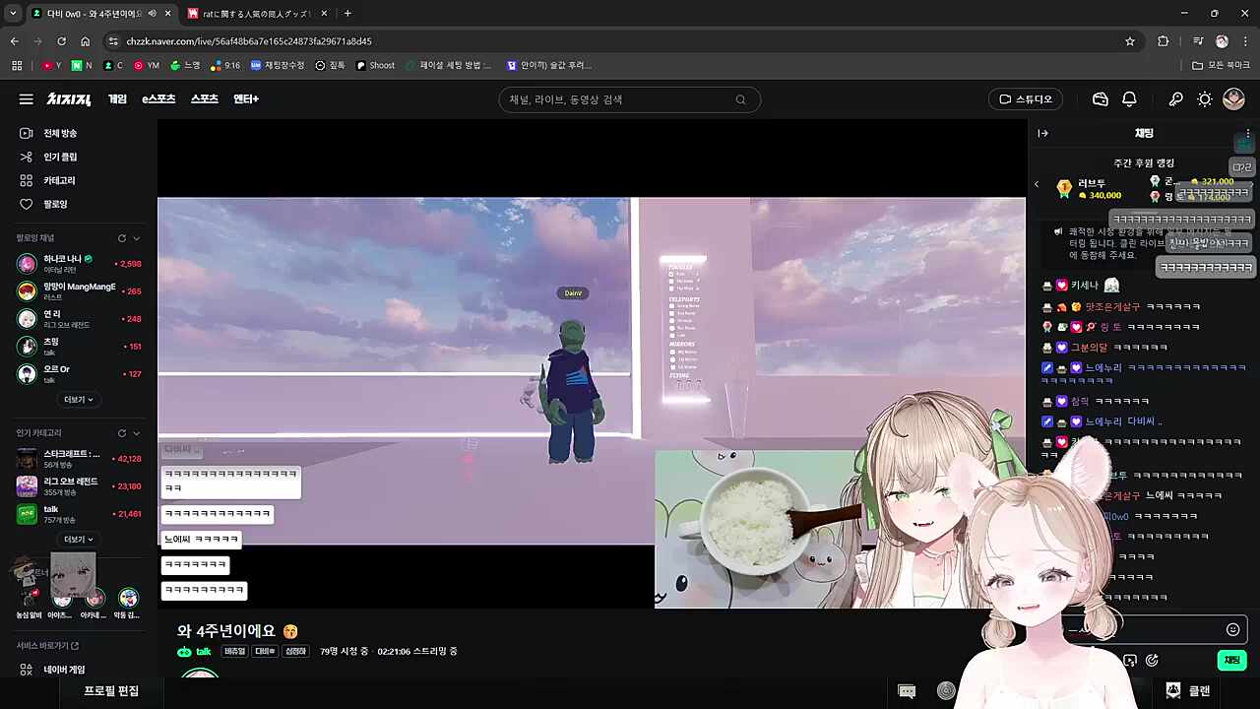Open the e스포츠 menu
The width and height of the screenshot is (1260, 709).
click(158, 99)
